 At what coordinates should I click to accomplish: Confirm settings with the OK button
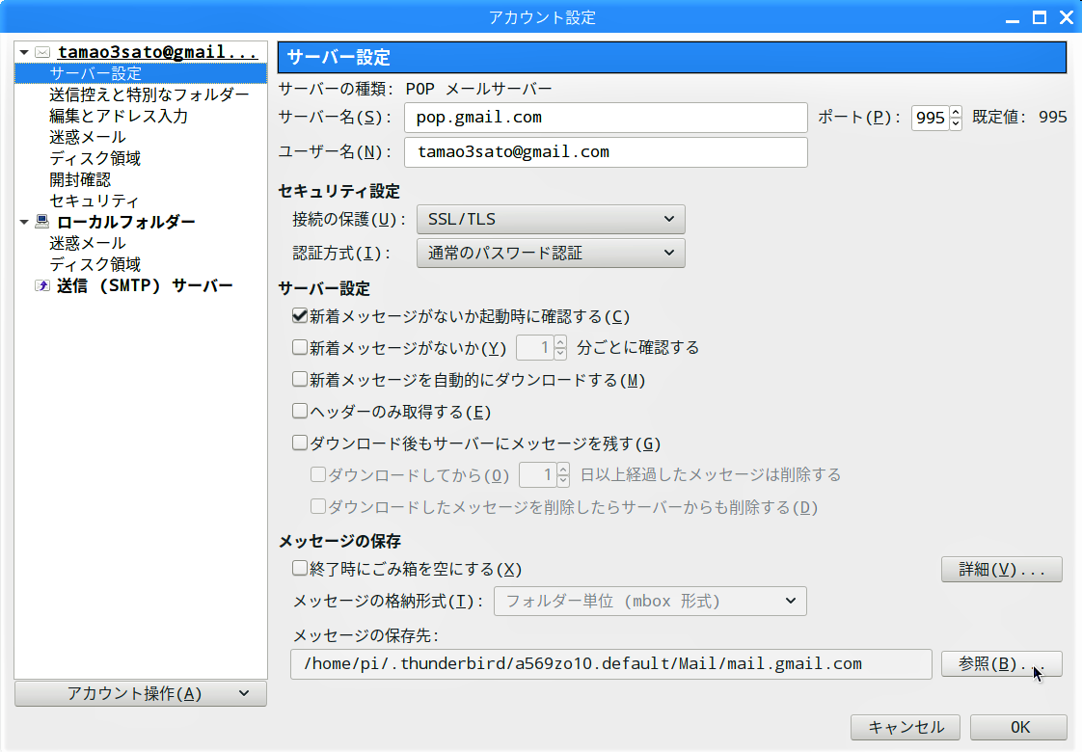[x=1019, y=727]
